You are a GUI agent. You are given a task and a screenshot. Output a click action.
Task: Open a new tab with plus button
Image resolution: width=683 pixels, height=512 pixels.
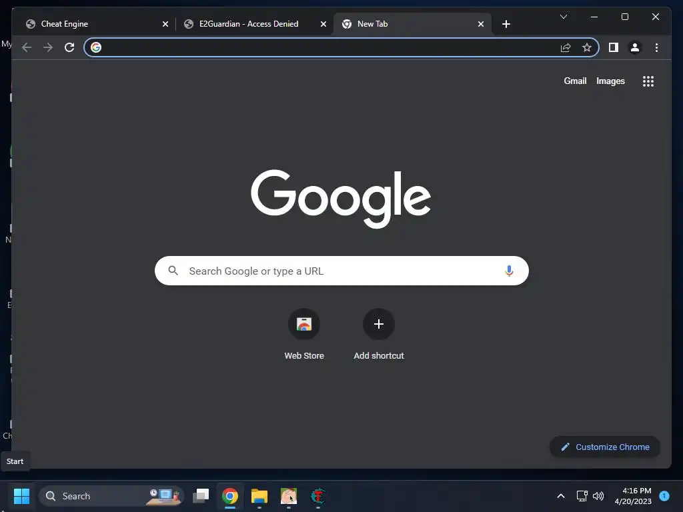click(x=506, y=24)
